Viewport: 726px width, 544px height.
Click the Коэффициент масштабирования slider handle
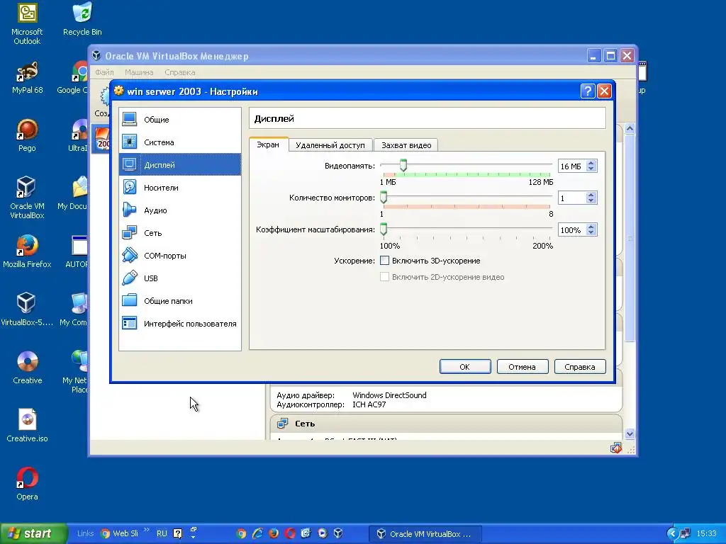(384, 229)
